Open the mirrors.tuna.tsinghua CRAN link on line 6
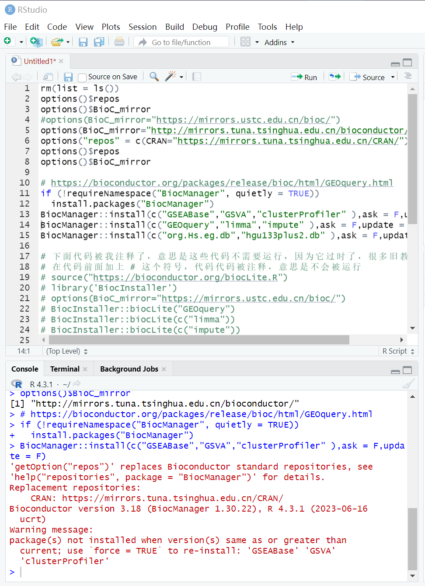The image size is (425, 586). point(288,141)
